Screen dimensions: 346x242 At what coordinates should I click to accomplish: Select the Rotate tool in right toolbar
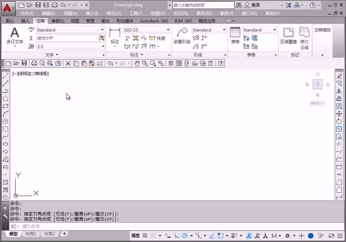[x=339, y=121]
